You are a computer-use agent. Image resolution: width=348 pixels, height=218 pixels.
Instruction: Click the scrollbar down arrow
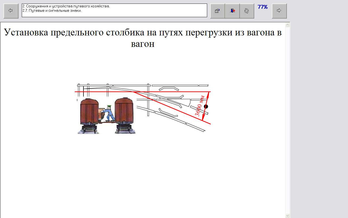pos(288,216)
